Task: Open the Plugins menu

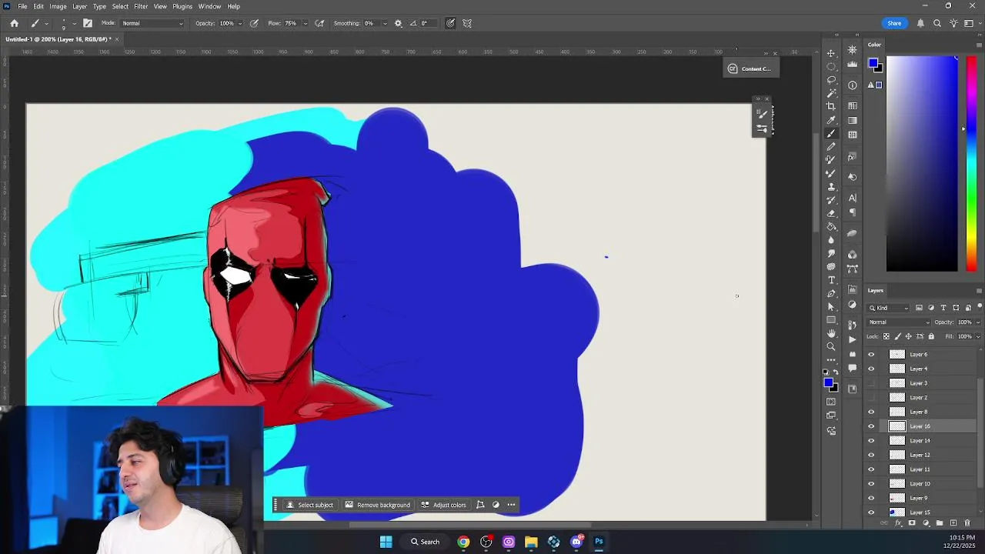Action: coord(182,6)
